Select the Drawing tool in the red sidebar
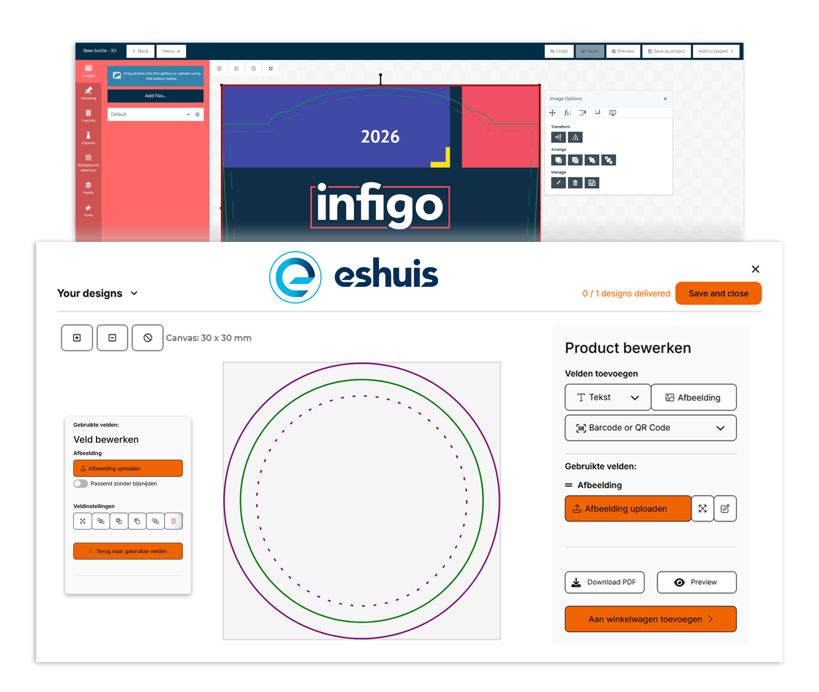The height and width of the screenshot is (692, 819). click(88, 93)
